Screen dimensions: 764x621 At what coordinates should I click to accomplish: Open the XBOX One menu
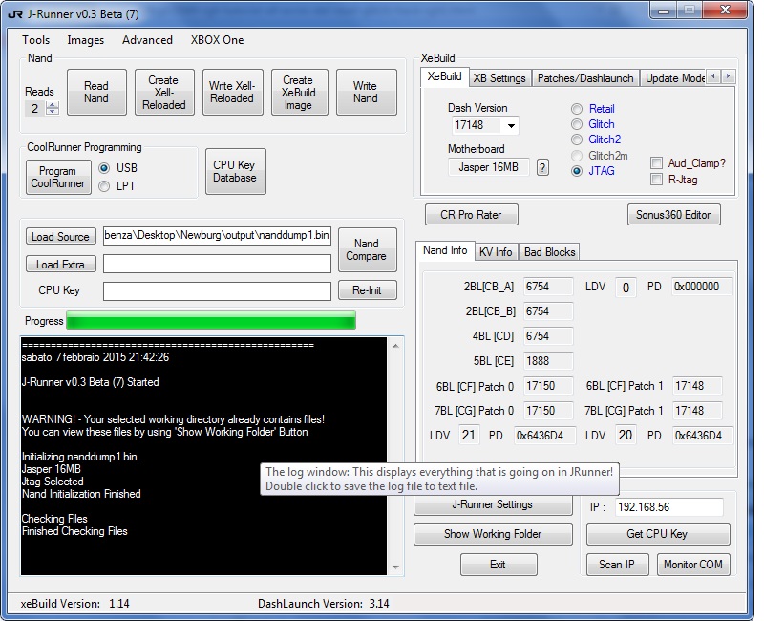click(216, 40)
